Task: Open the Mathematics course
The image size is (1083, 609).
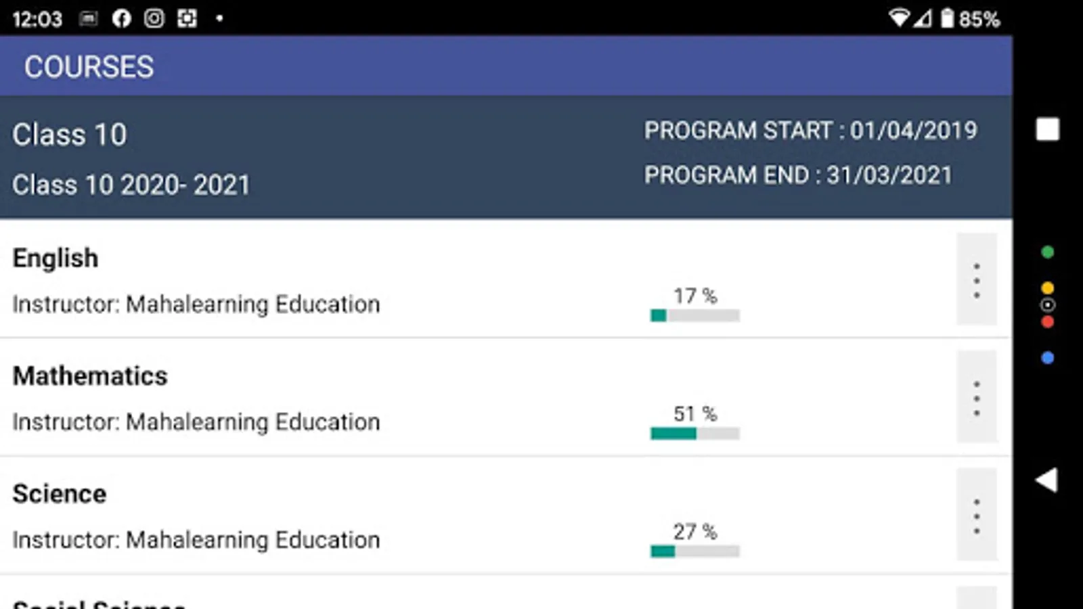Action: 90,376
